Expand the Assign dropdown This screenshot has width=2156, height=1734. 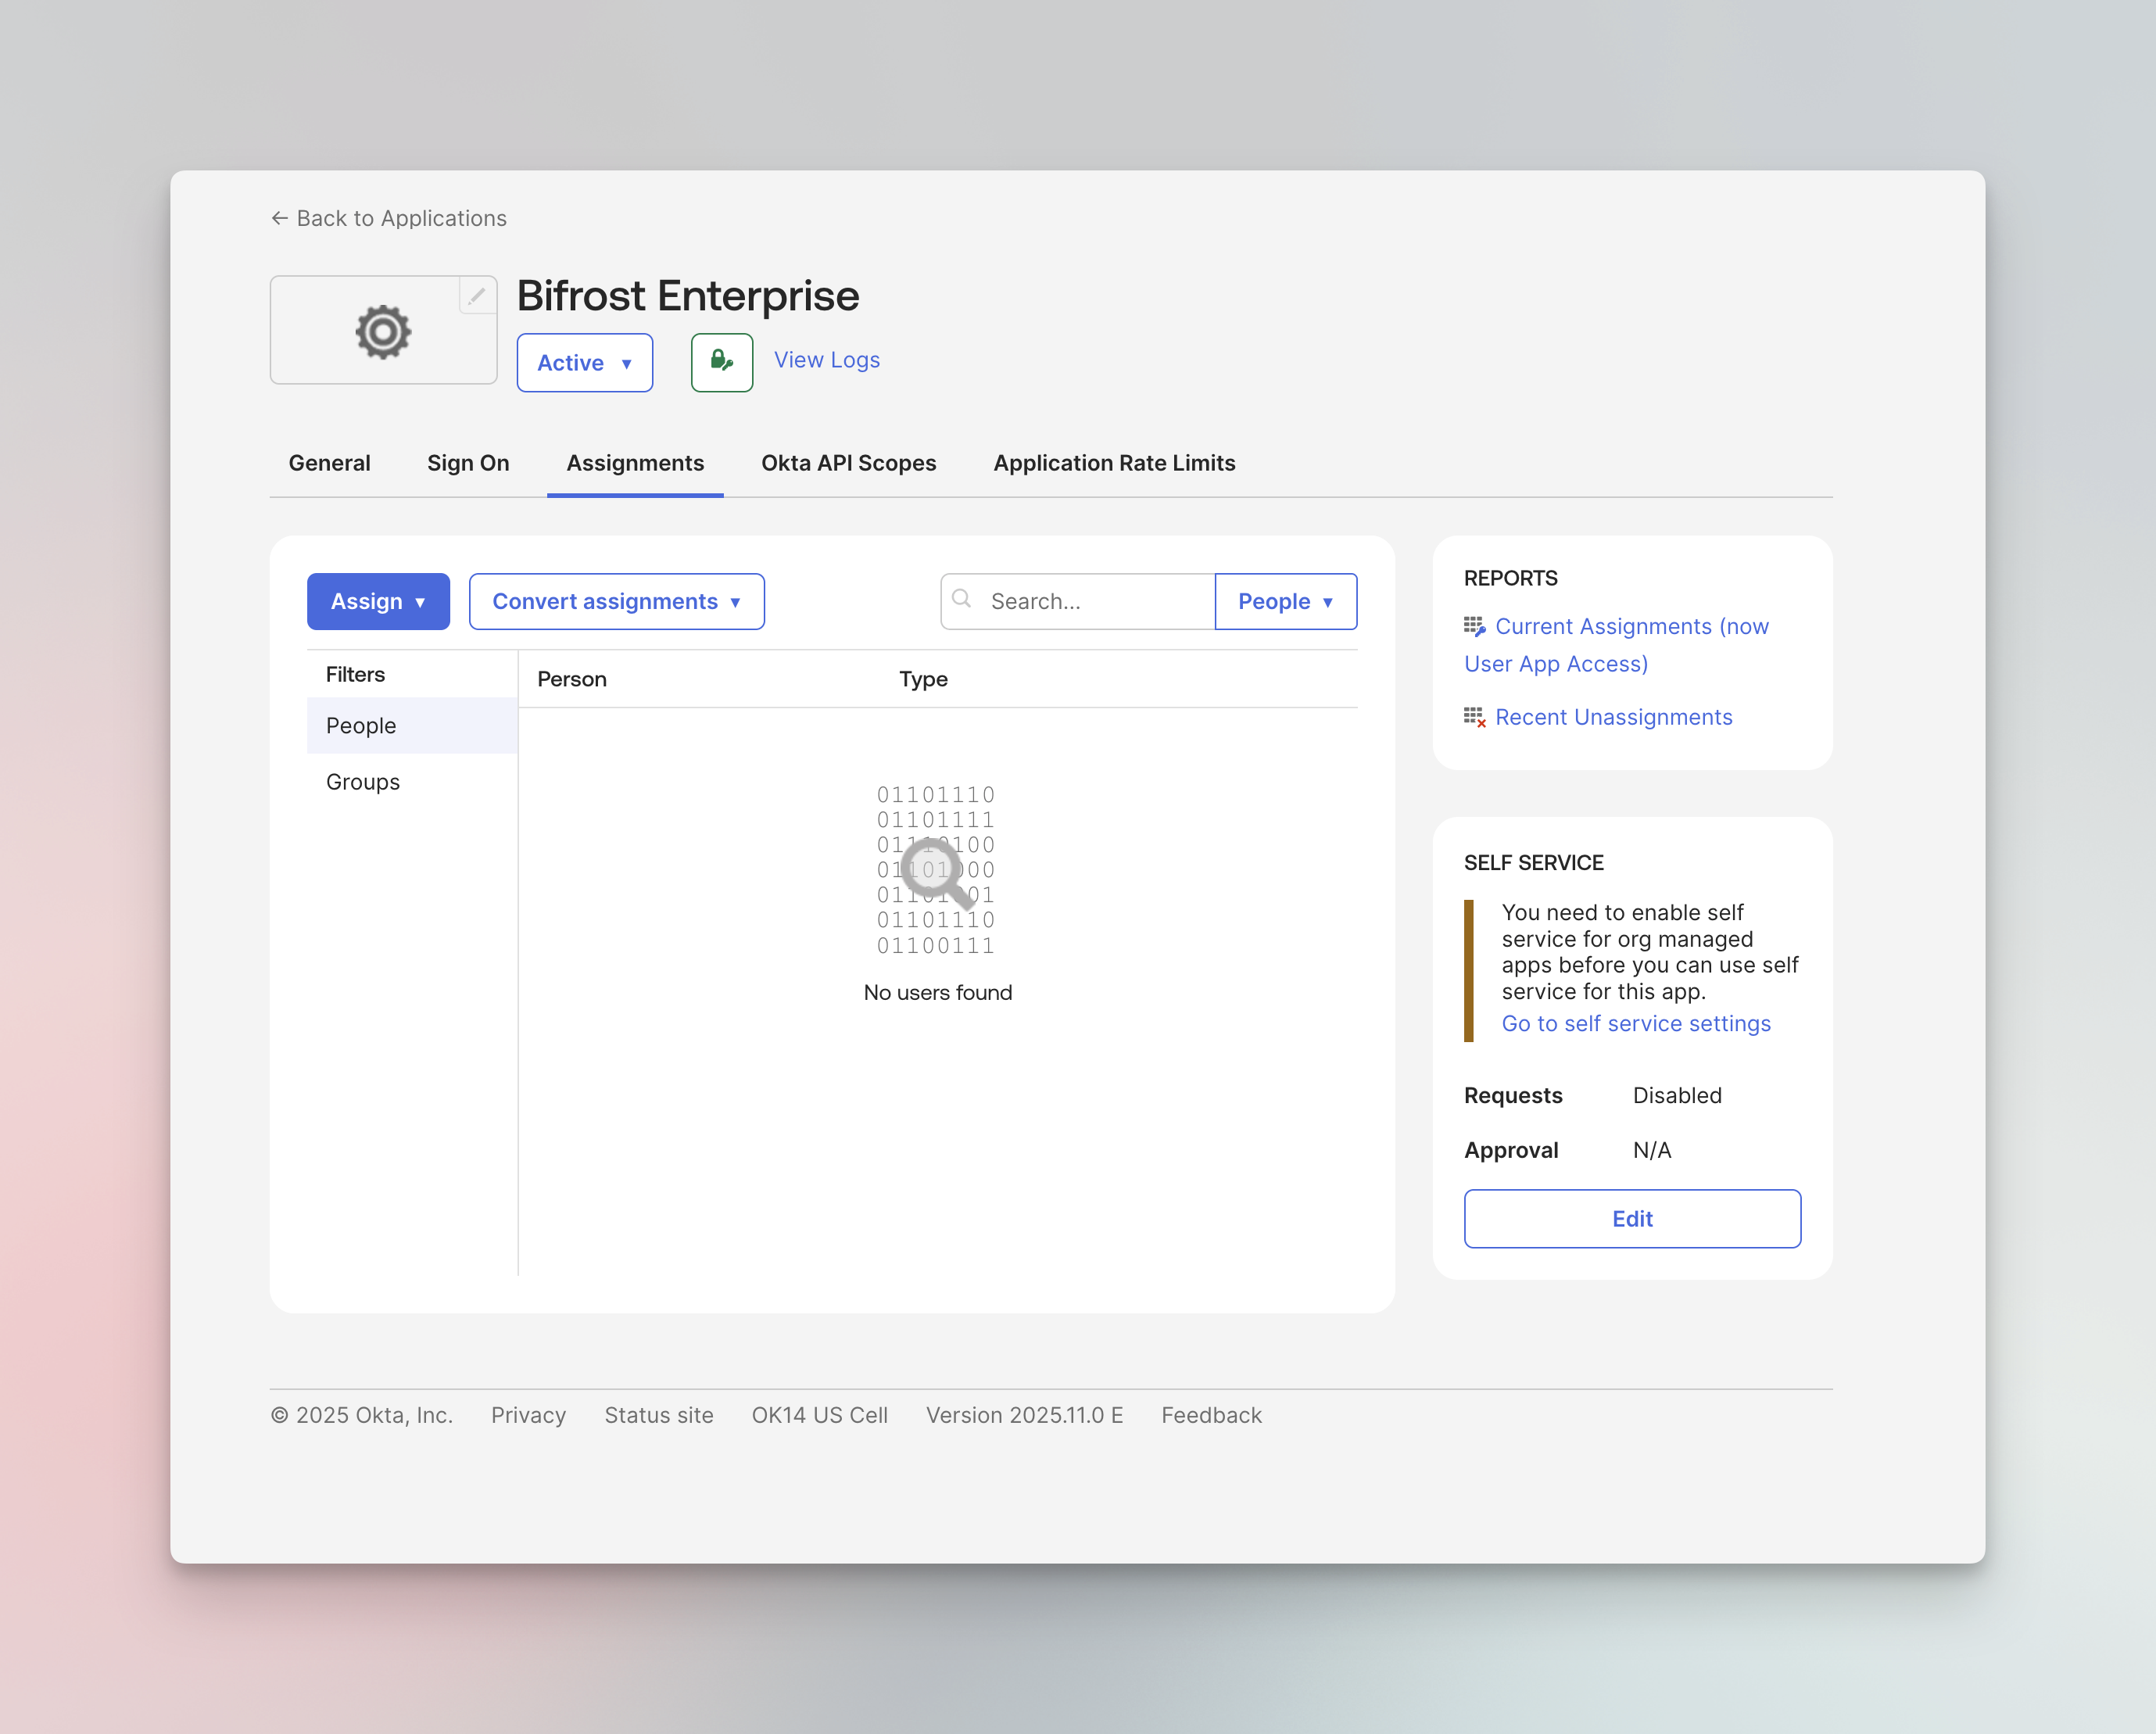point(378,601)
